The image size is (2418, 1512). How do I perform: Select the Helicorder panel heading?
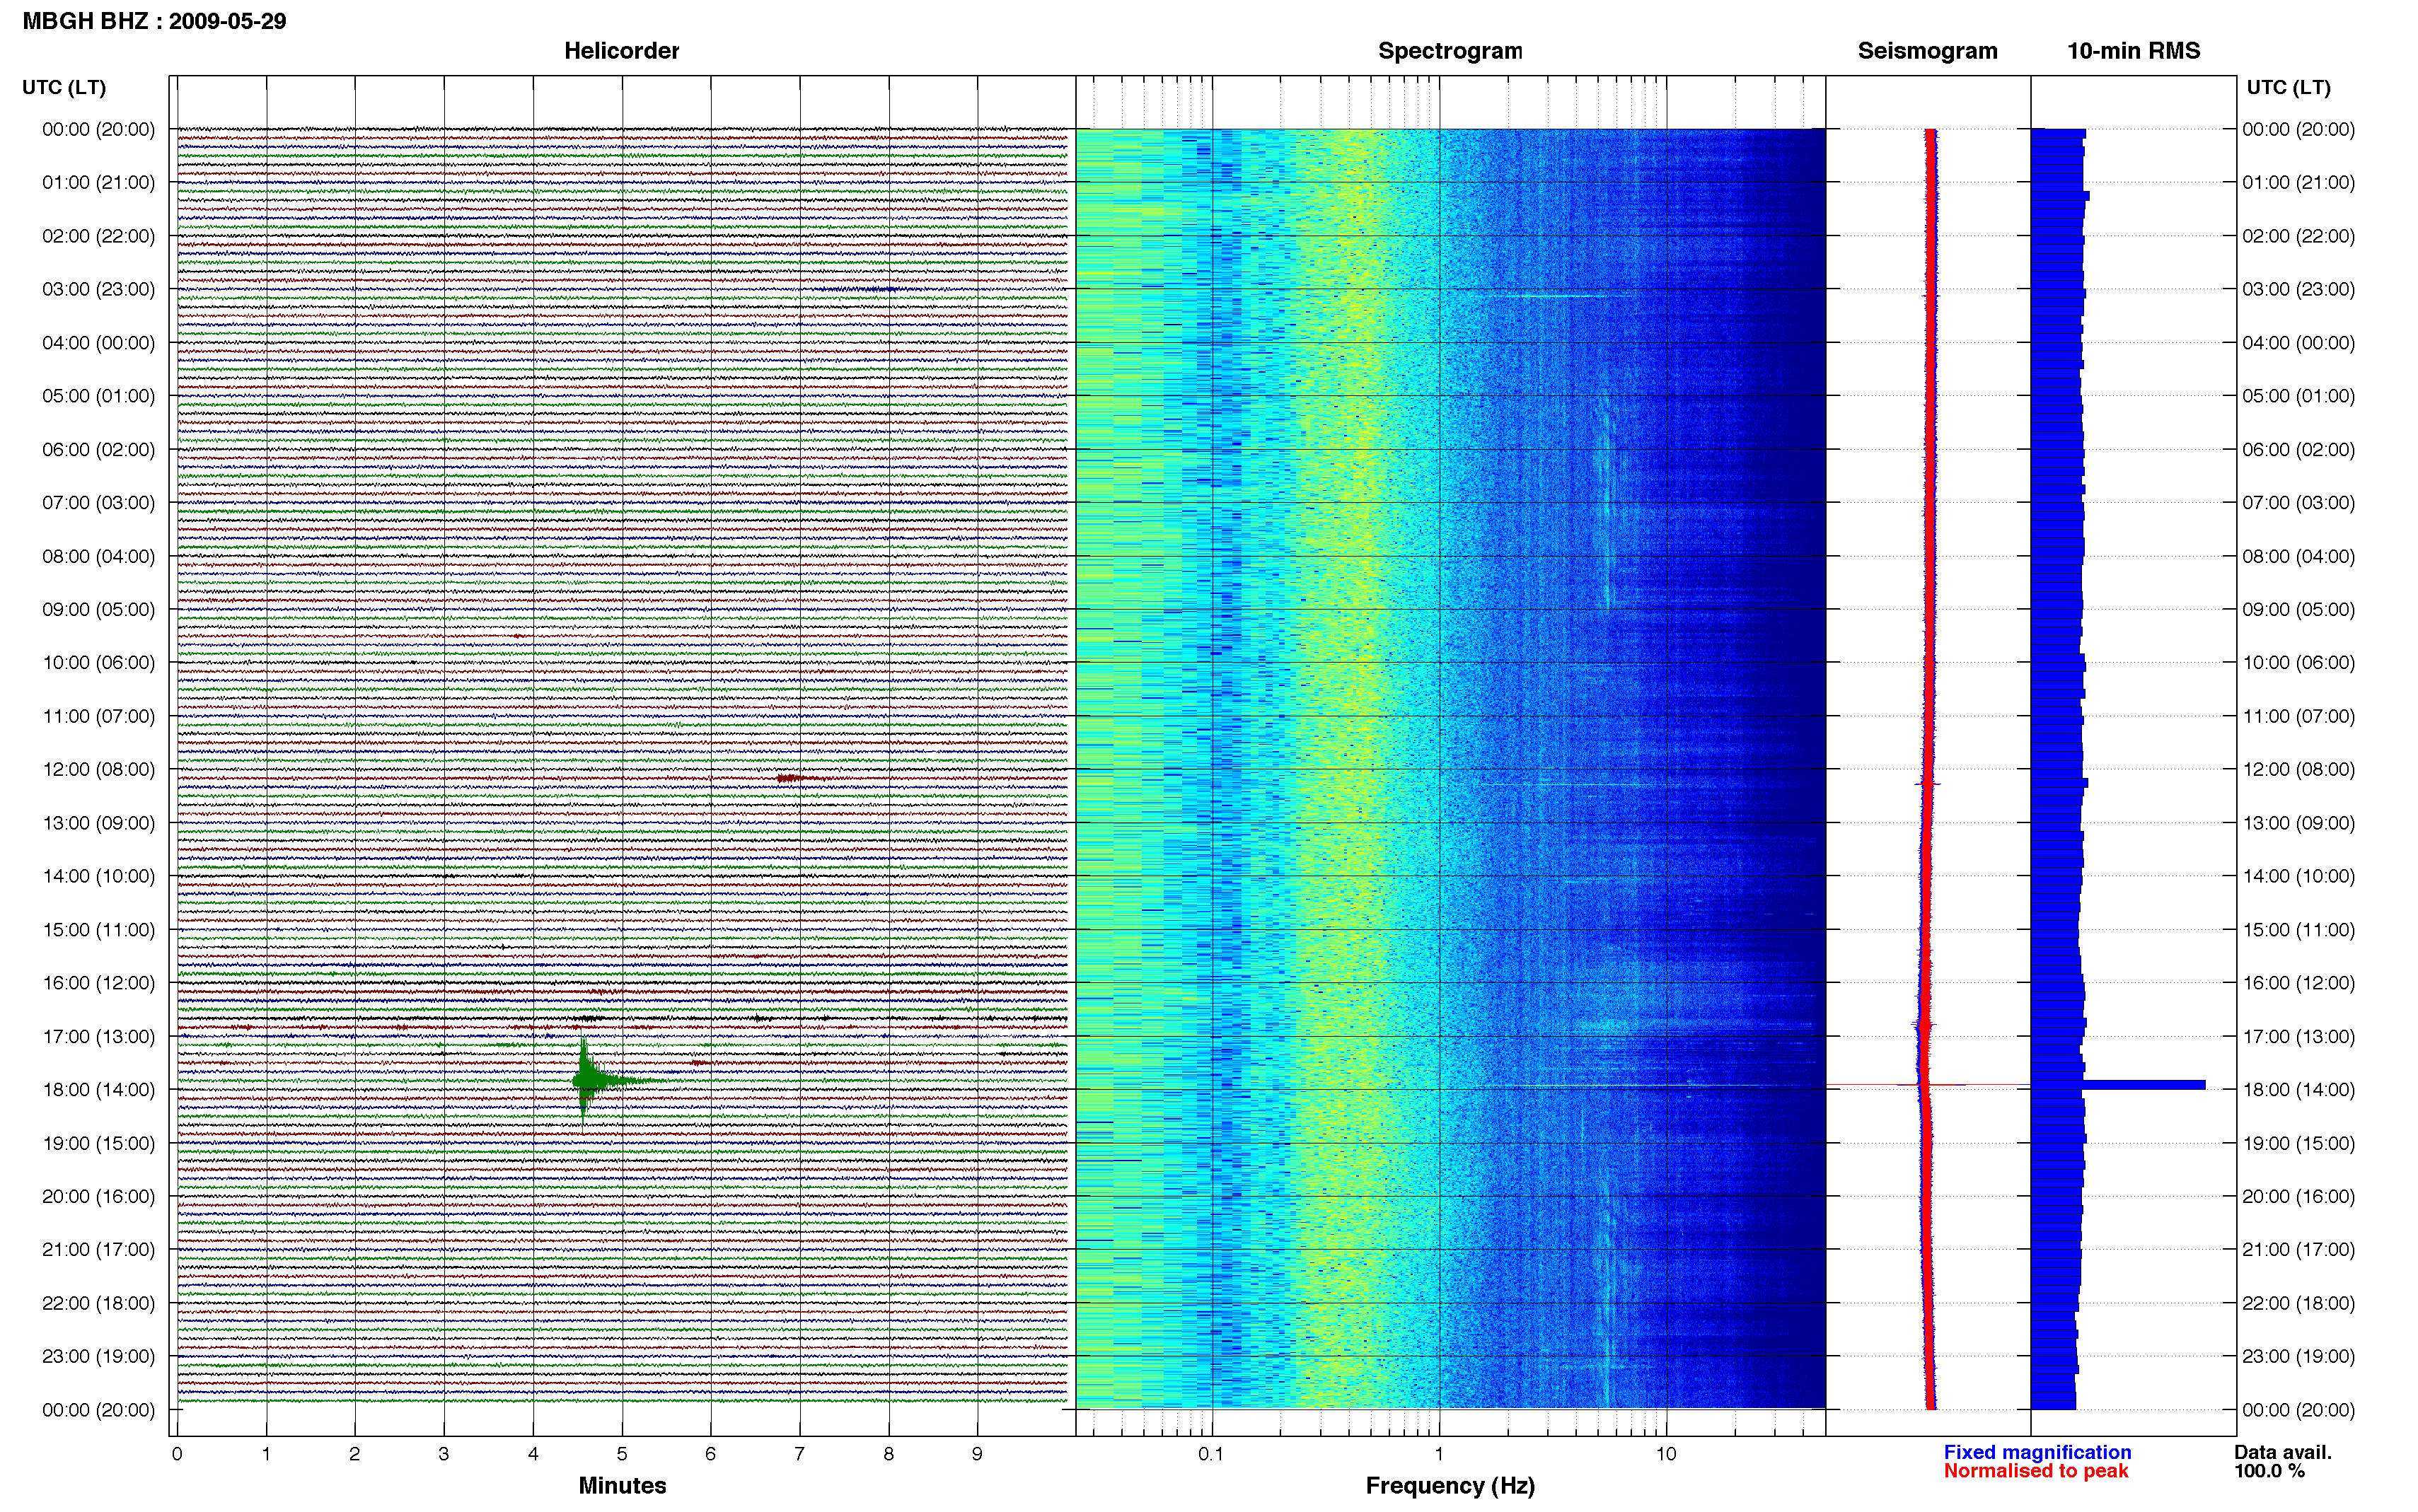[x=621, y=51]
